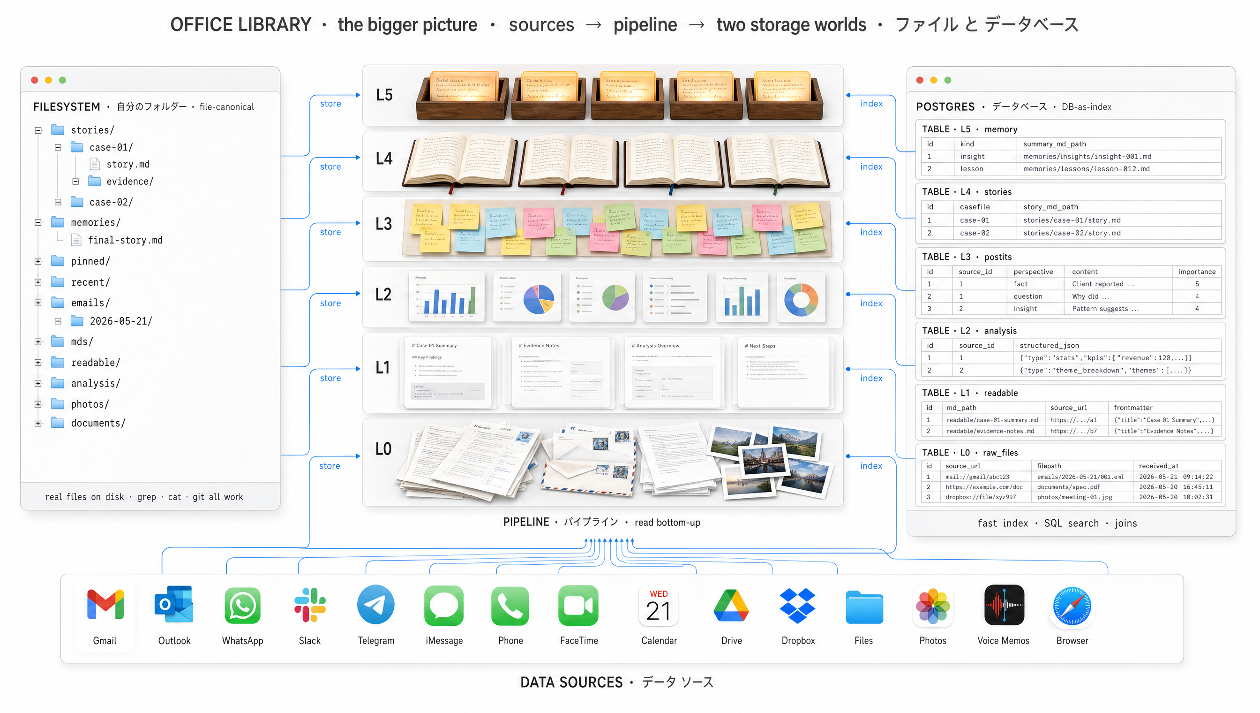This screenshot has height=713, width=1260.
Task: Click the Dropbox icon
Action: 798,606
